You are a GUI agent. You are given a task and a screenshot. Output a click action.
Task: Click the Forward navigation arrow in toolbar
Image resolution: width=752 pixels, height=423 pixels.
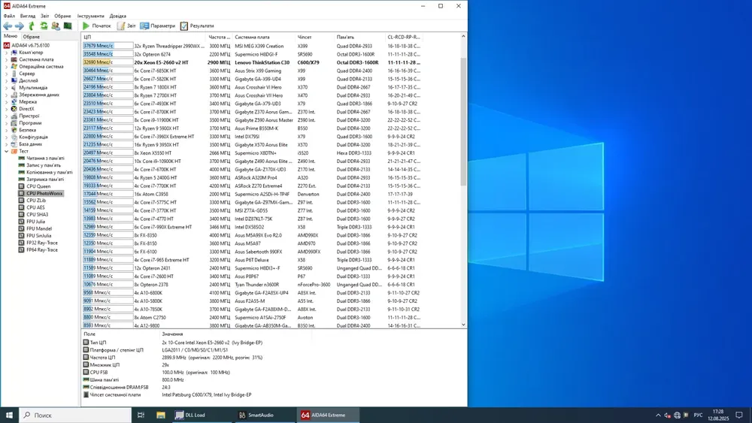tap(20, 26)
